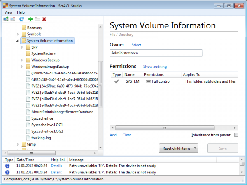
Task: Select the {3808876b-c176 file entry
Action: point(65,73)
